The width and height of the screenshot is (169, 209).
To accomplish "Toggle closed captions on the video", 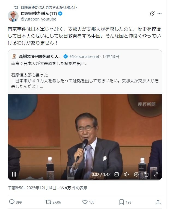I will click(x=117, y=174).
